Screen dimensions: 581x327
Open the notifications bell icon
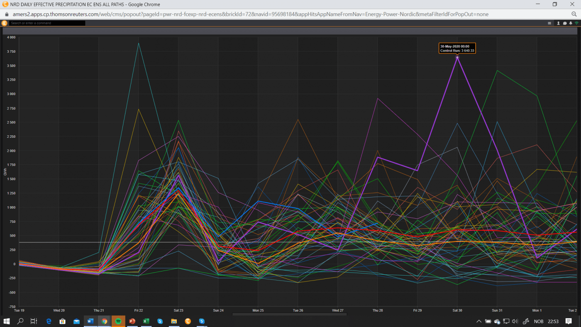tap(571, 23)
